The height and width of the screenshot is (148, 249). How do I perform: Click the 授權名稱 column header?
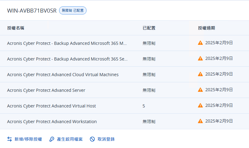(x=16, y=28)
